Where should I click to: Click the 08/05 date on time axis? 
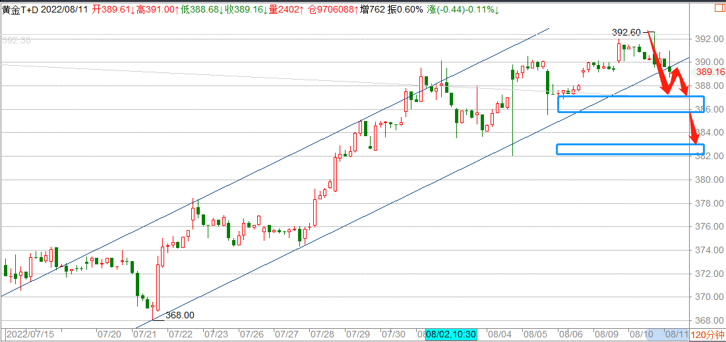coord(534,333)
